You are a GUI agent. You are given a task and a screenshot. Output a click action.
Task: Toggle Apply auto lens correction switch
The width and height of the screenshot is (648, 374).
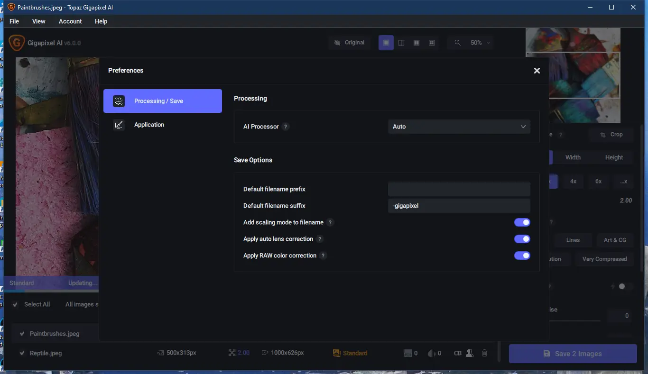click(522, 239)
